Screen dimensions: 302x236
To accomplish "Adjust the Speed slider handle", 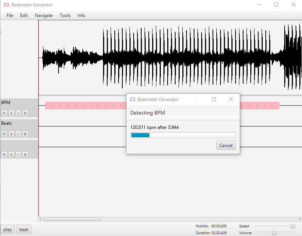I will [x=293, y=226].
